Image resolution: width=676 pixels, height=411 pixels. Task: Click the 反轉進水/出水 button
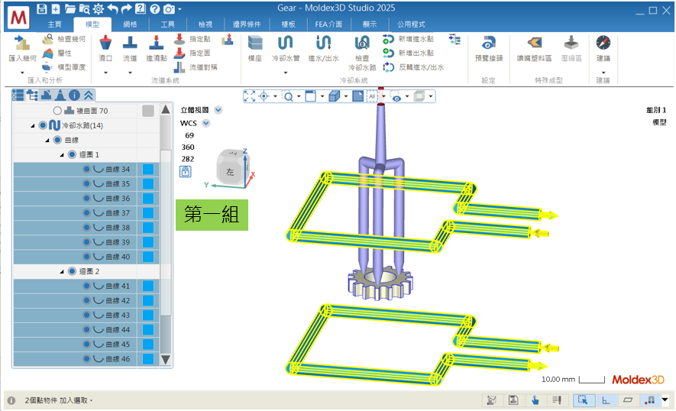pos(413,67)
